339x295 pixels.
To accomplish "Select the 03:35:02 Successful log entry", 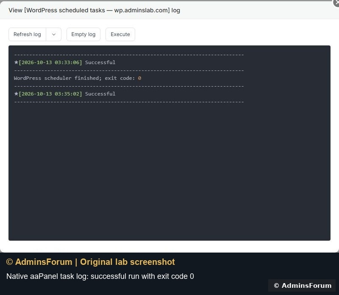I will [65, 94].
